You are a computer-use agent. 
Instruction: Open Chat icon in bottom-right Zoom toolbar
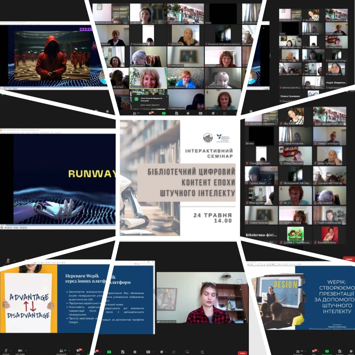point(314,351)
